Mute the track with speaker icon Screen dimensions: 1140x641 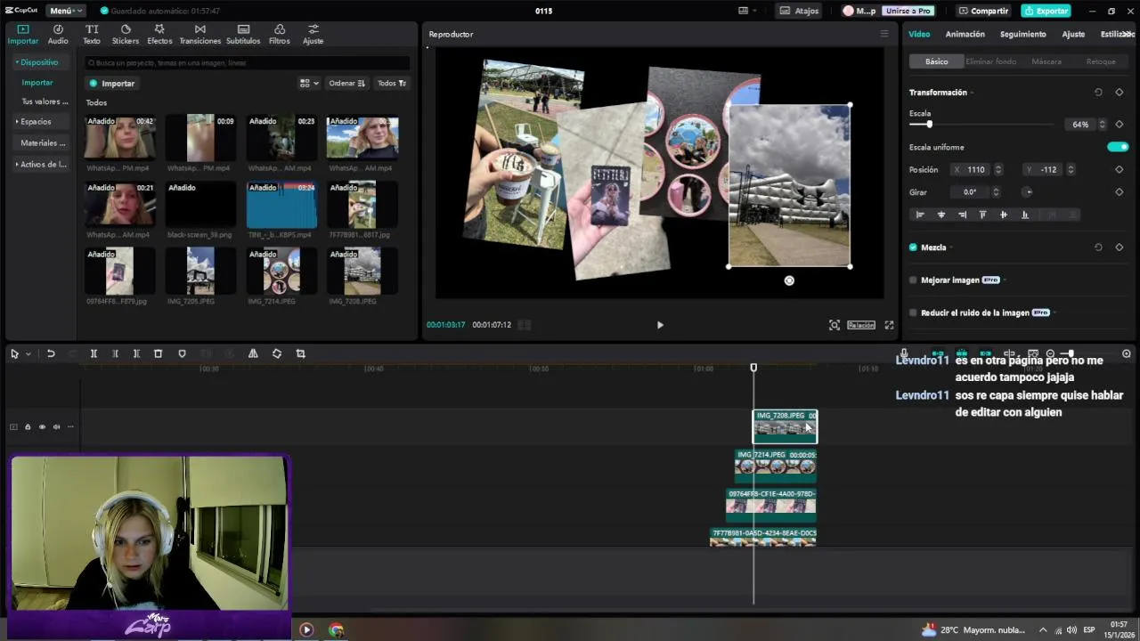56,426
